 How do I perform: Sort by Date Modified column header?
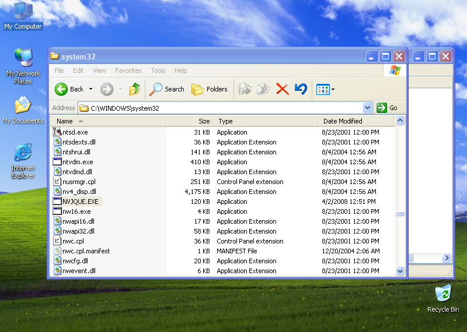[x=356, y=121]
